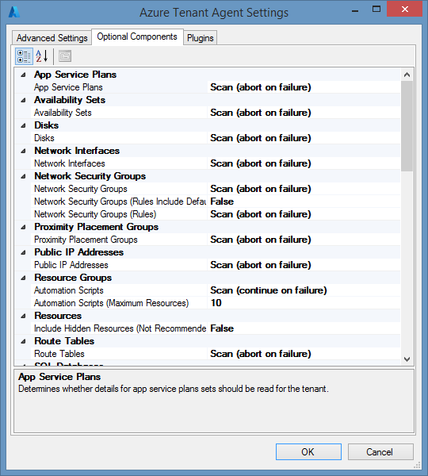
Task: Click Network Security Groups (Rules) value field
Action: click(x=304, y=214)
